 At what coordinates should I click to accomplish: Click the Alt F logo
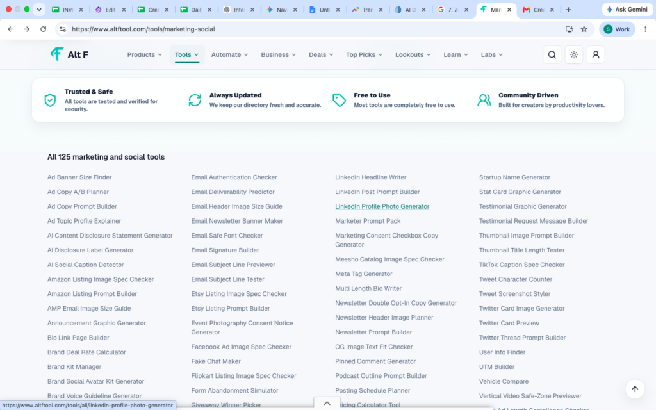(69, 54)
